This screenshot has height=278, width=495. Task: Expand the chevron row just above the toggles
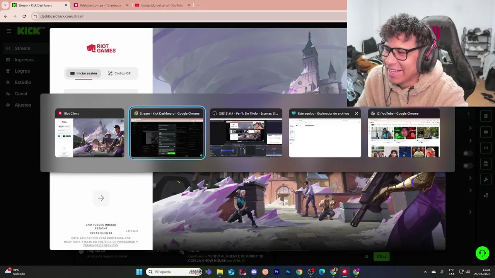[x=470, y=141]
